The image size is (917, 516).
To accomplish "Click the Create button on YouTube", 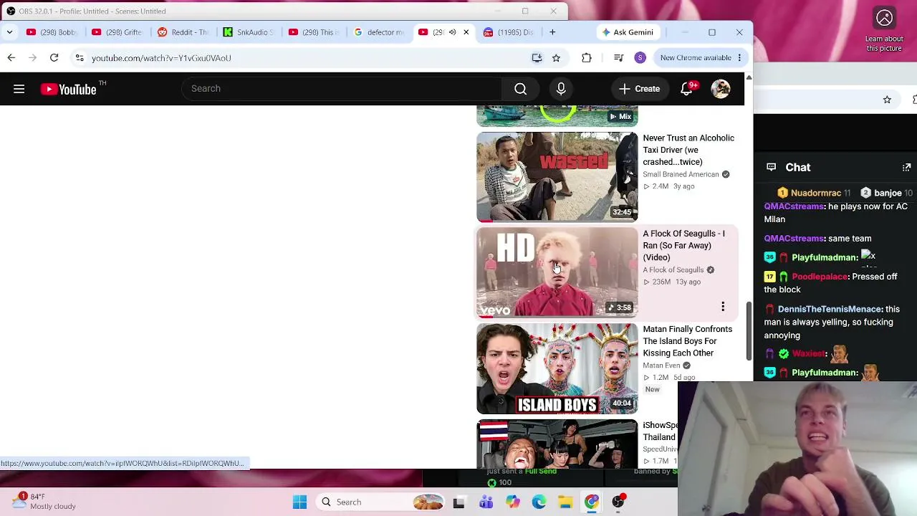I will [x=640, y=89].
